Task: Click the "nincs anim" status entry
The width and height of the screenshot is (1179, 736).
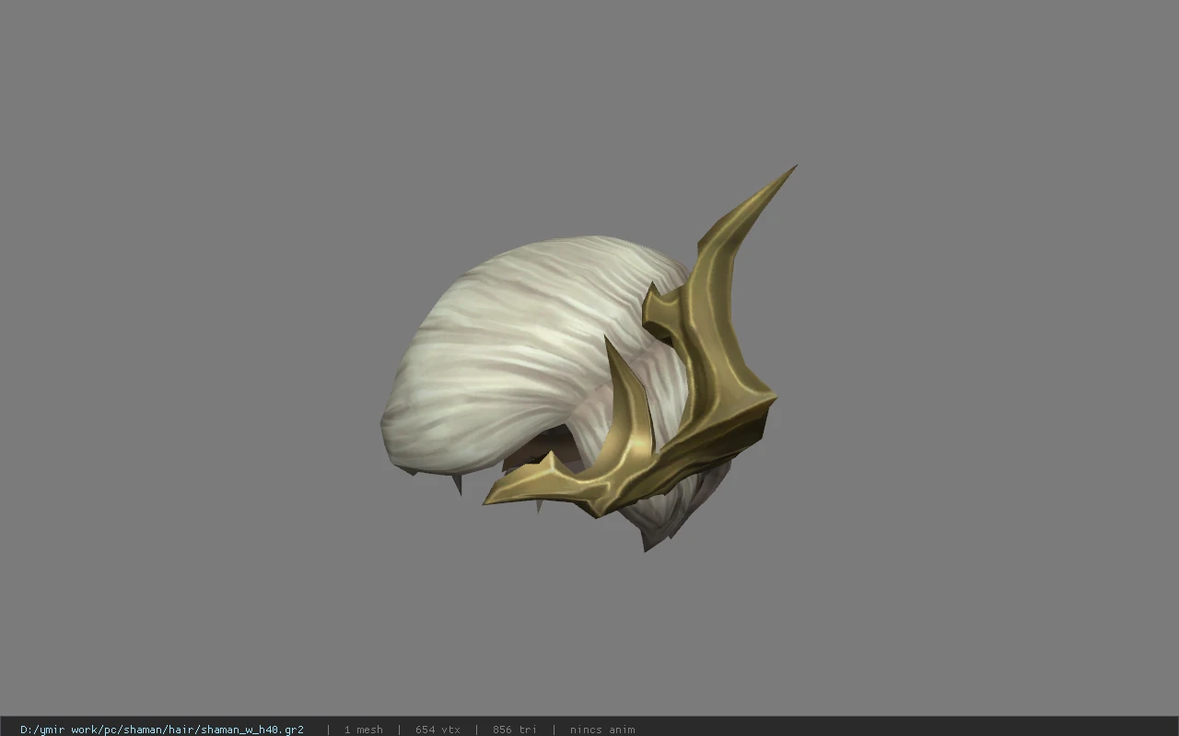Action: (602, 730)
